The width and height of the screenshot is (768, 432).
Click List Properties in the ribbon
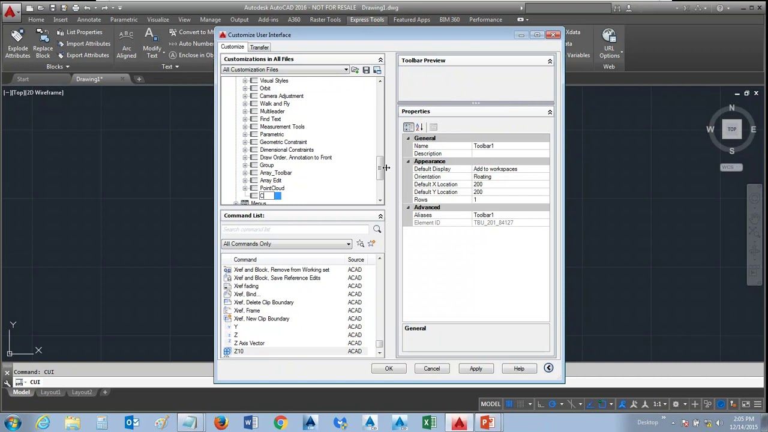click(80, 32)
